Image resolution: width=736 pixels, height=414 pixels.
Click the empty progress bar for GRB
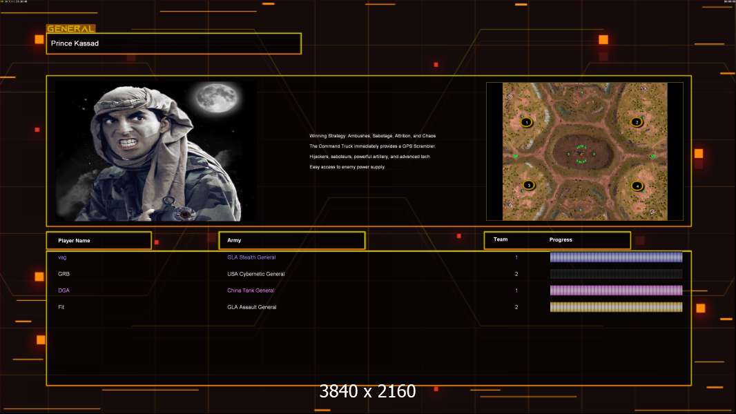click(616, 274)
